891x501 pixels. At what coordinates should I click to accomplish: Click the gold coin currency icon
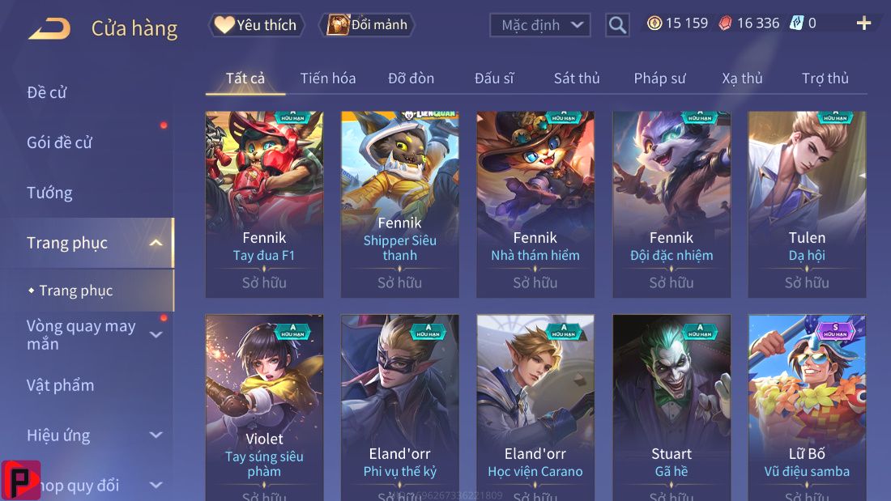[654, 23]
